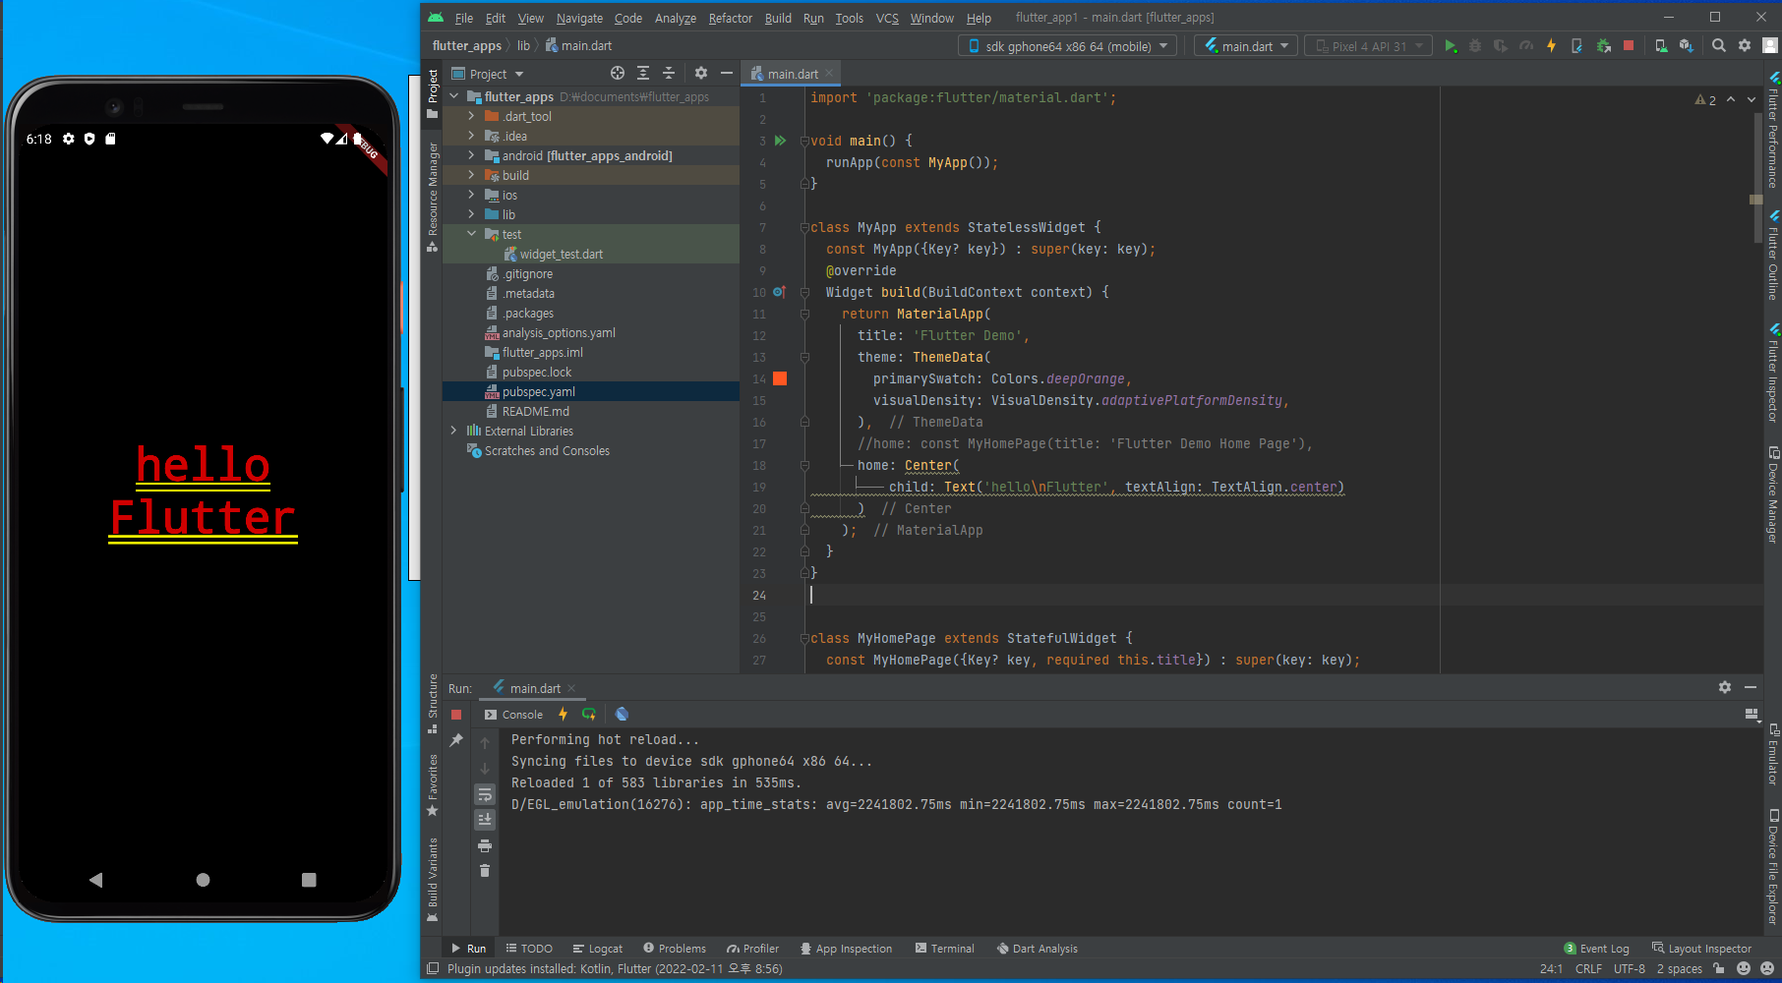The width and height of the screenshot is (1782, 983).
Task: Open IDE settings gear in the top toolbar
Action: point(1745,46)
